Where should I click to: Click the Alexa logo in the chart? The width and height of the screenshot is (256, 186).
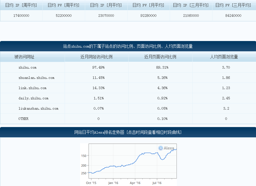pyautogui.click(x=166, y=148)
